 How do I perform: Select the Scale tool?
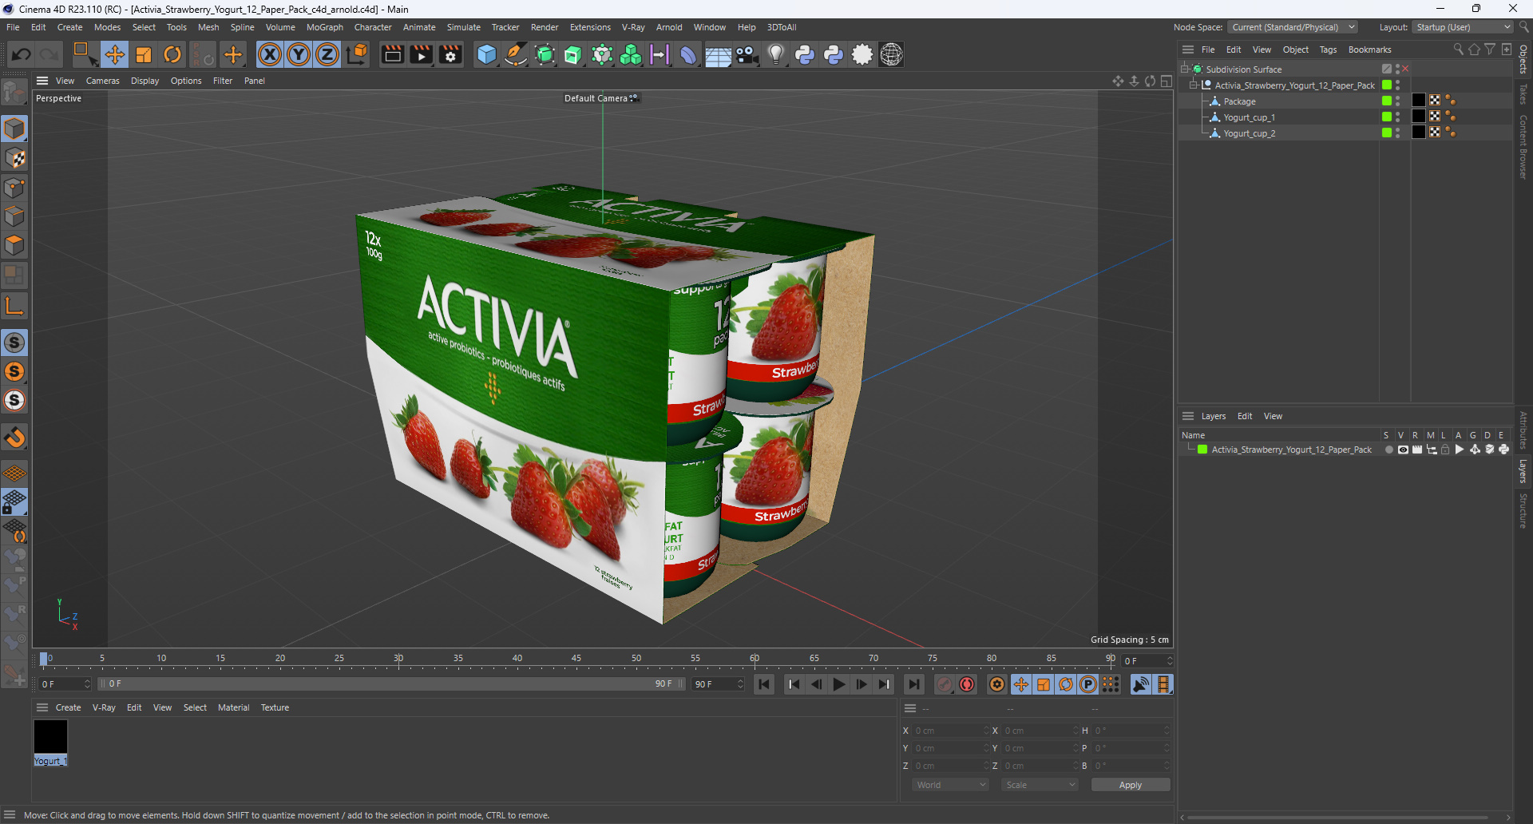click(x=144, y=54)
